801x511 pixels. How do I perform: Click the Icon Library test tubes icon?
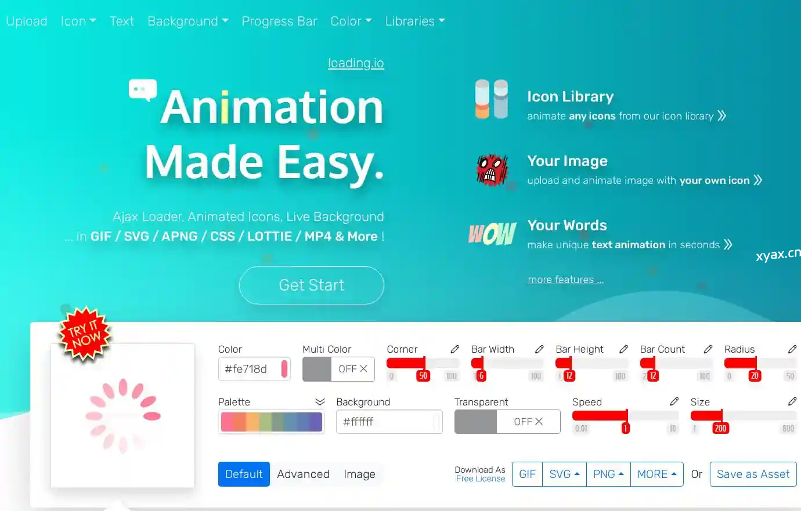point(491,100)
